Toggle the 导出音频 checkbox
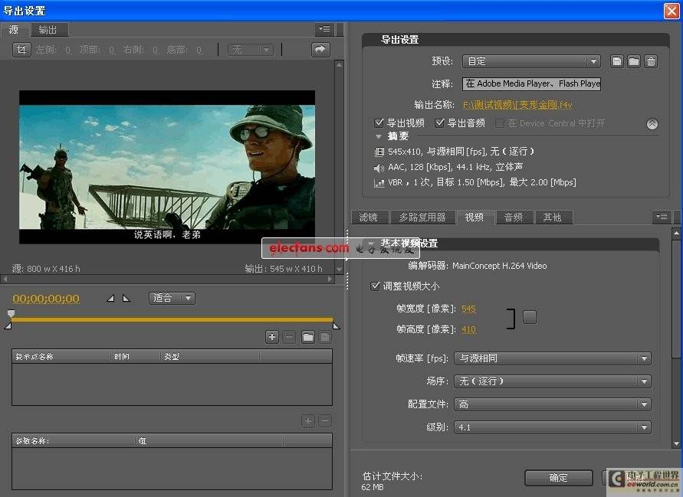 [x=440, y=123]
